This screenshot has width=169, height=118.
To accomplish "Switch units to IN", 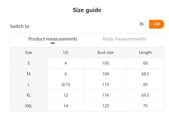I will [141, 24].
